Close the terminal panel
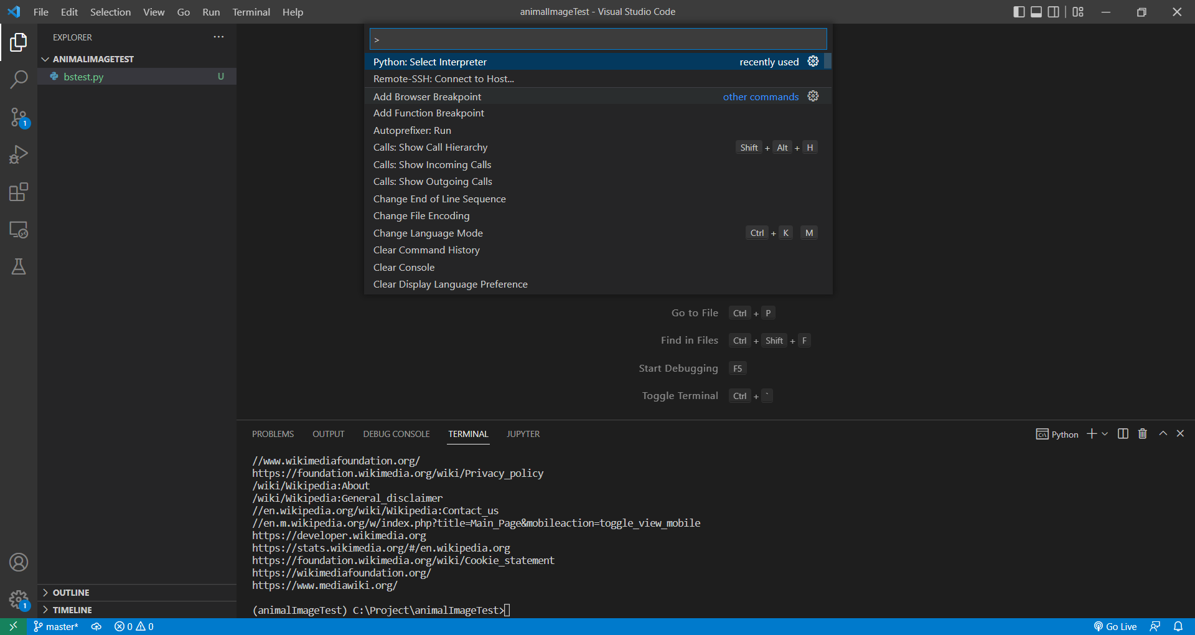Viewport: 1195px width, 635px height. tap(1180, 433)
